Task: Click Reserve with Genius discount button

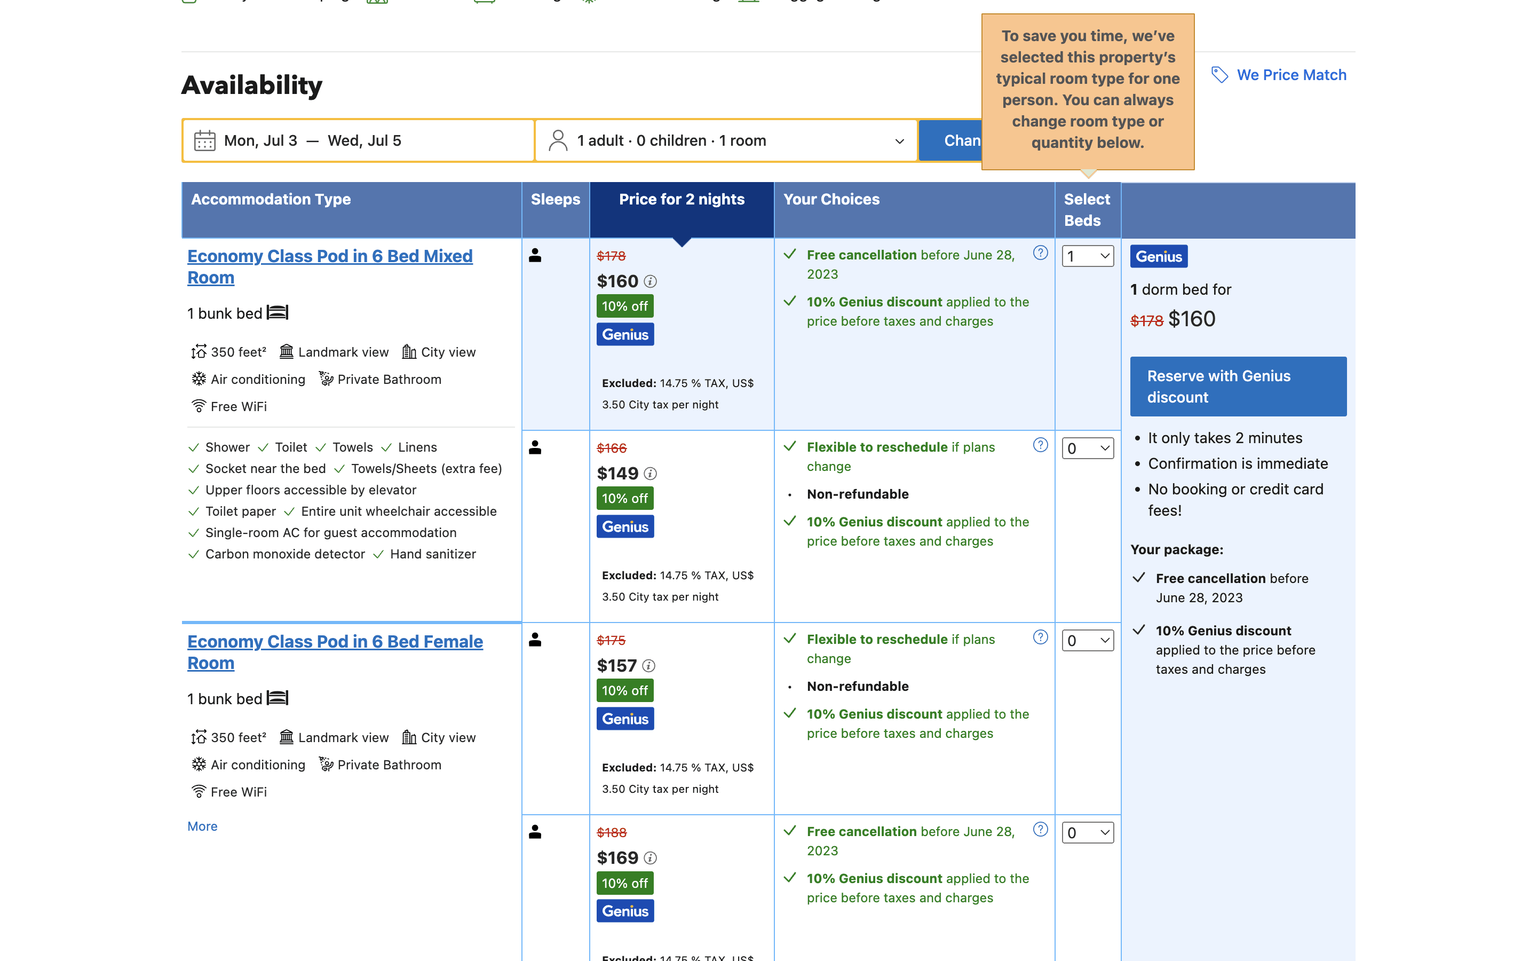Action: coord(1238,387)
